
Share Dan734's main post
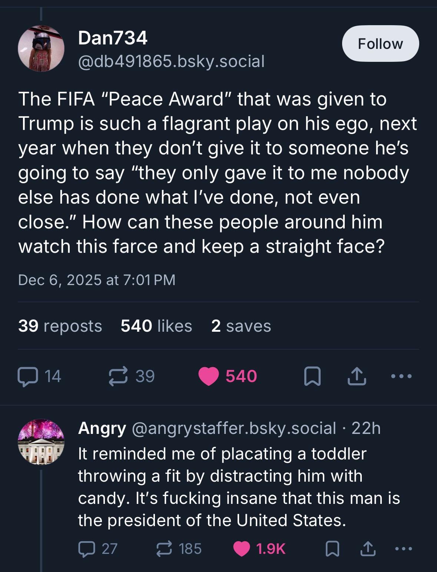pos(357,376)
